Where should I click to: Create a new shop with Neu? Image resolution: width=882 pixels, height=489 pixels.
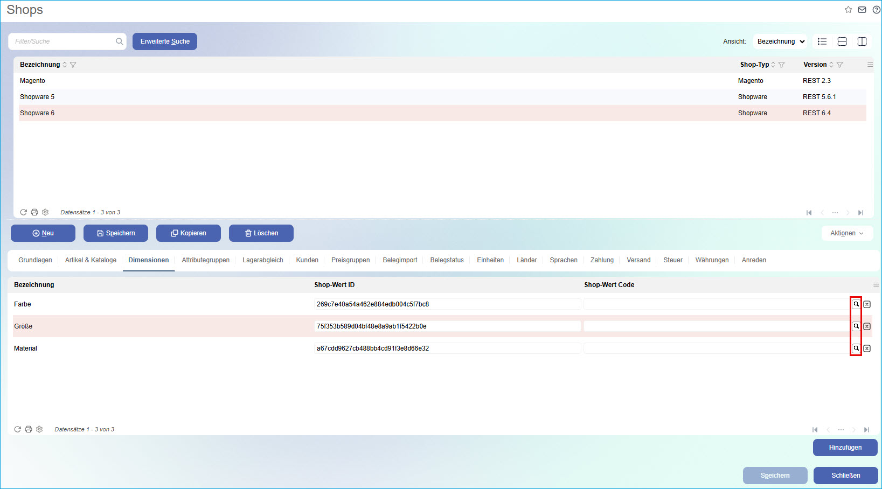43,233
